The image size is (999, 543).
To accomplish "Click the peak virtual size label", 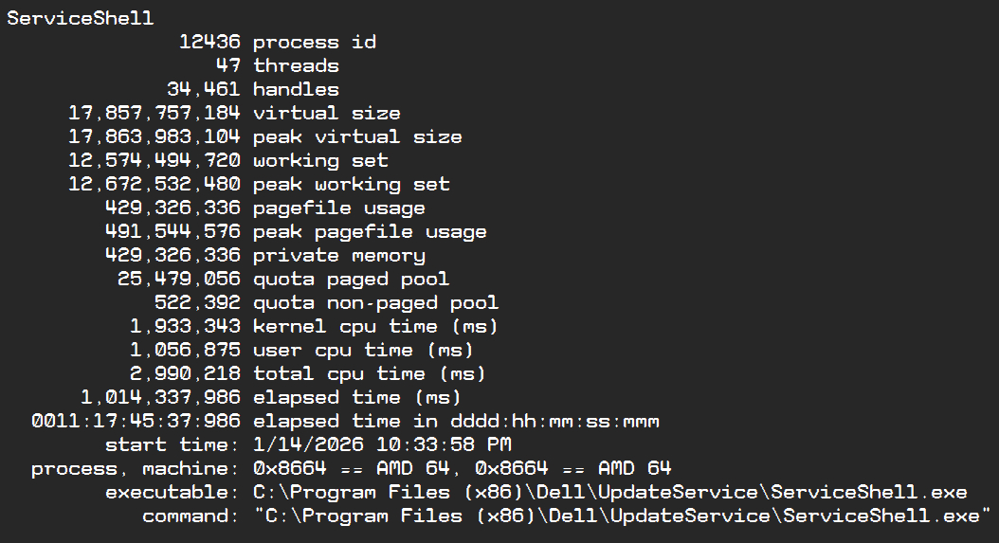I will click(357, 136).
